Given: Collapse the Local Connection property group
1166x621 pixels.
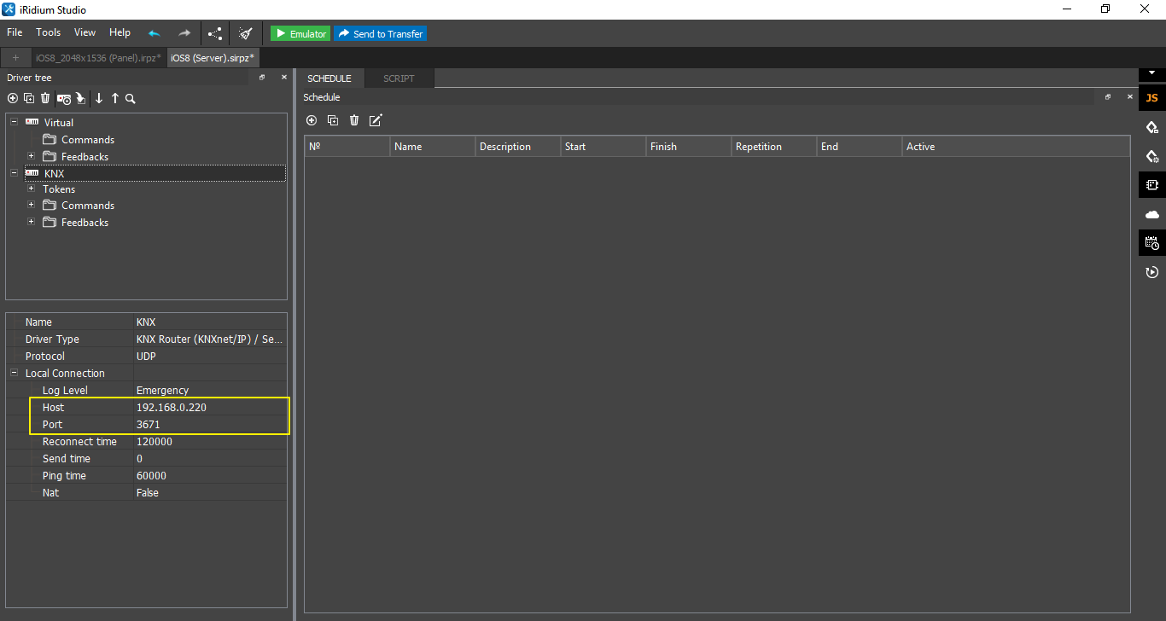Looking at the screenshot, I should click(x=14, y=373).
